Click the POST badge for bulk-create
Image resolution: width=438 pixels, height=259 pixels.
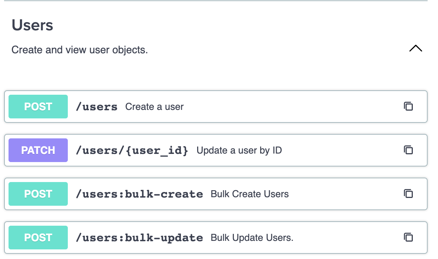[38, 194]
